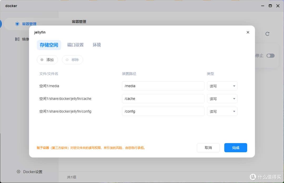This screenshot has width=284, height=183.
Task: Open the 读写 type dropdown for /cache
Action: coord(222,99)
